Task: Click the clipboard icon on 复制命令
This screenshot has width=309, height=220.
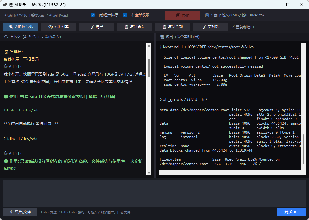Action: coord(126,27)
